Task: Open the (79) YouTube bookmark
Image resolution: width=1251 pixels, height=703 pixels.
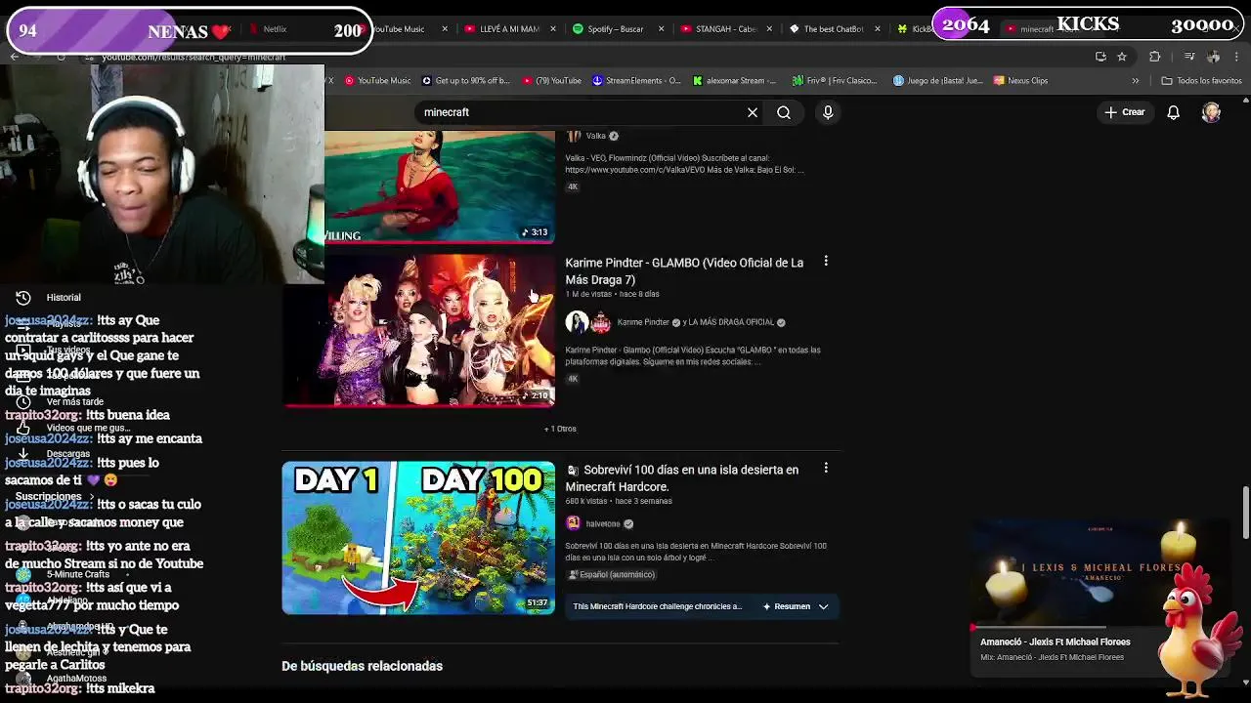Action: (552, 81)
